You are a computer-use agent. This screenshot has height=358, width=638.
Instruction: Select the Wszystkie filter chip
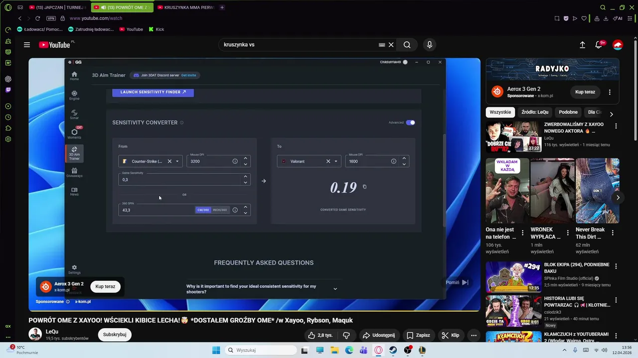pos(500,112)
